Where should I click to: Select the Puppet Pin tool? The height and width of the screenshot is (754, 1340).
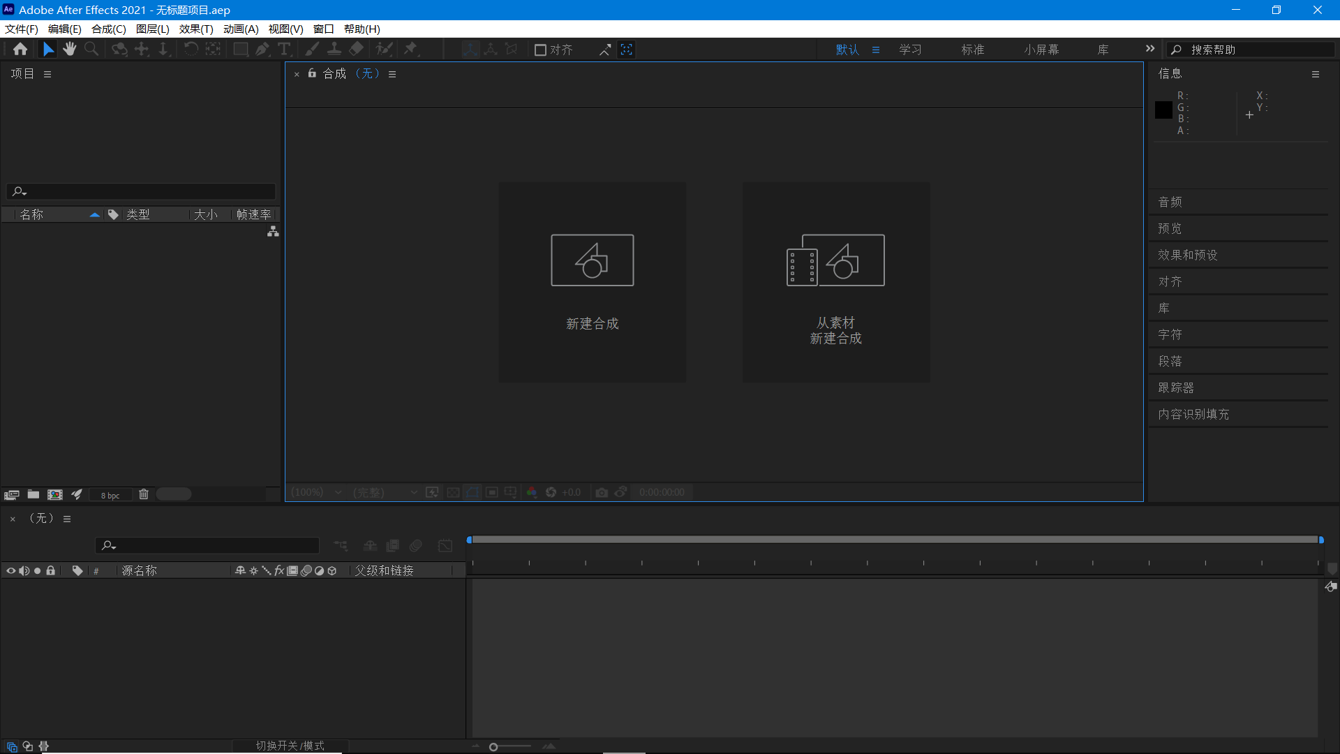[411, 50]
